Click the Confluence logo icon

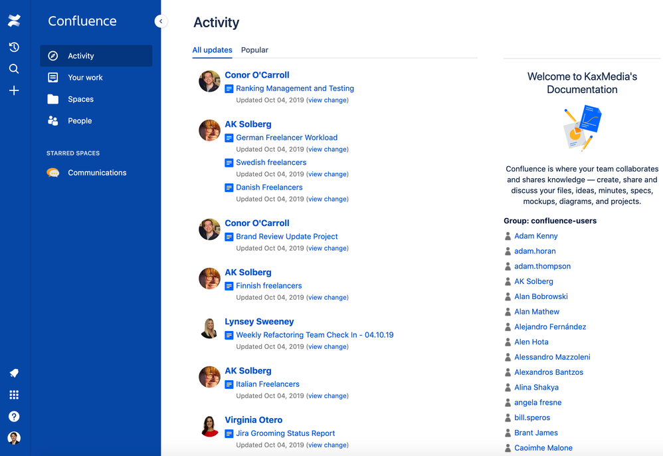point(14,21)
